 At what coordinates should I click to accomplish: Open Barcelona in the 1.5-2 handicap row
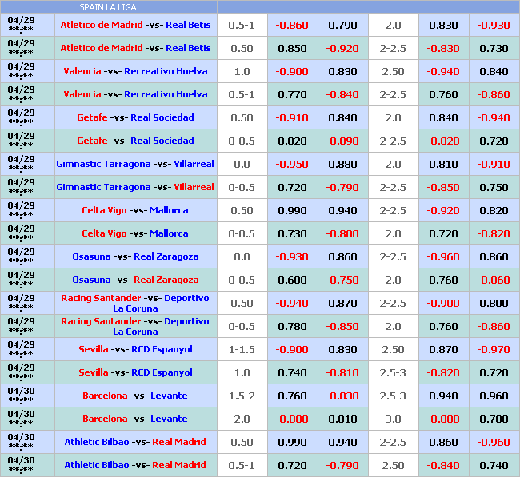(x=105, y=396)
